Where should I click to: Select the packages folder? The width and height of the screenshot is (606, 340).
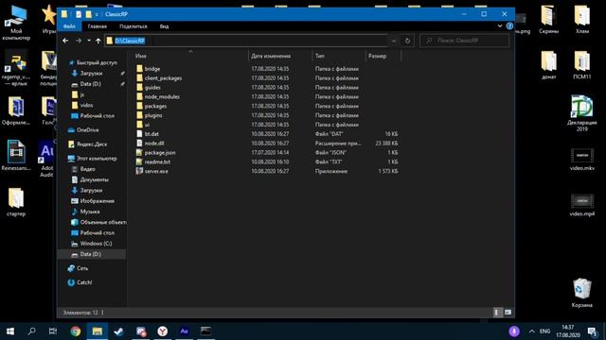155,106
